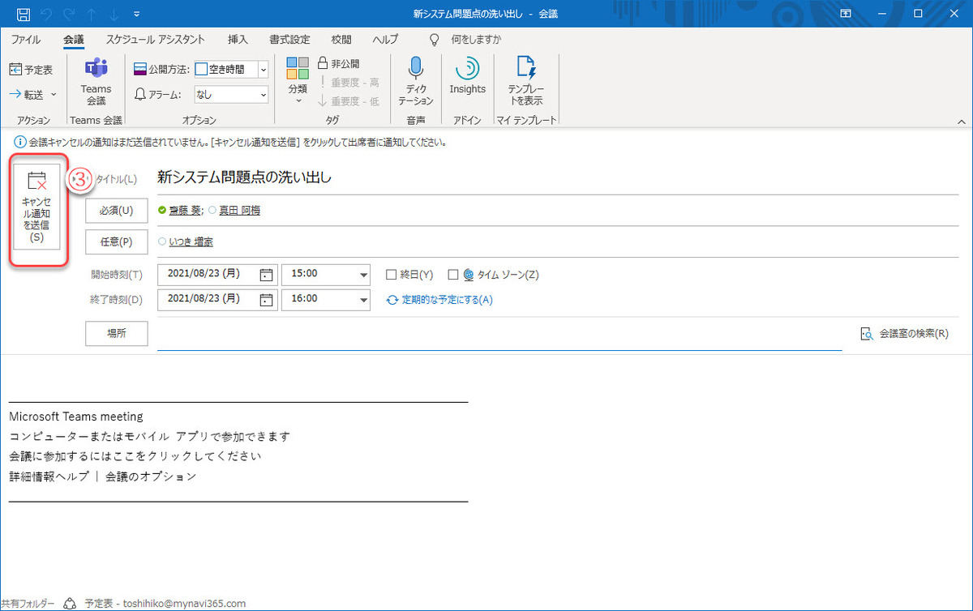Expand the 16:00 end time dropdown

coord(362,300)
